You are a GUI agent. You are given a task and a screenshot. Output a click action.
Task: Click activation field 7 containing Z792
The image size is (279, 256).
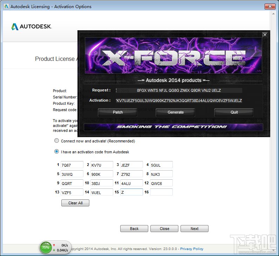point(131,174)
